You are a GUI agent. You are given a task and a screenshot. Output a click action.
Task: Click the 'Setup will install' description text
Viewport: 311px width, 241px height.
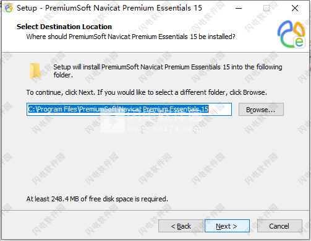point(168,71)
